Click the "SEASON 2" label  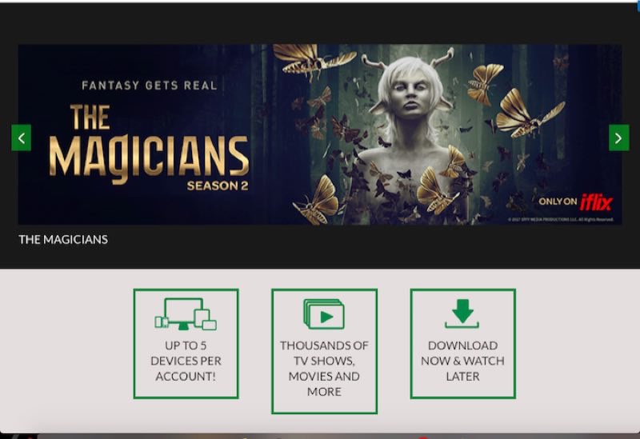tap(218, 186)
